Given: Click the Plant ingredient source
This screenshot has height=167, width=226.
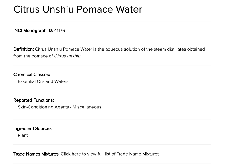Looking at the screenshot, I should 23,135.
